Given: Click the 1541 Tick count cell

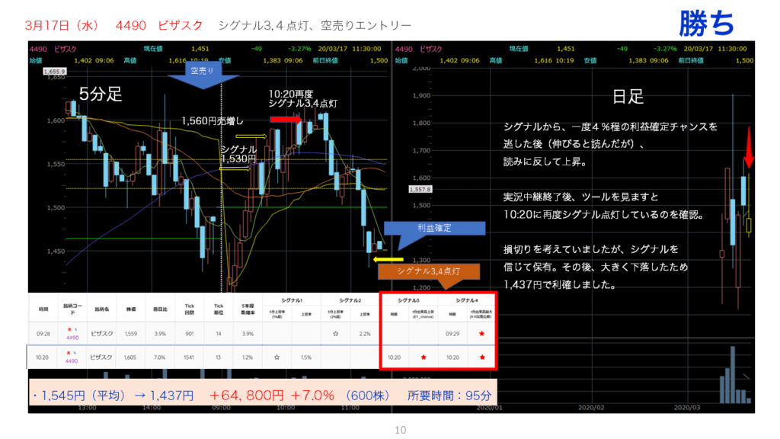Looking at the screenshot, I should [x=189, y=357].
